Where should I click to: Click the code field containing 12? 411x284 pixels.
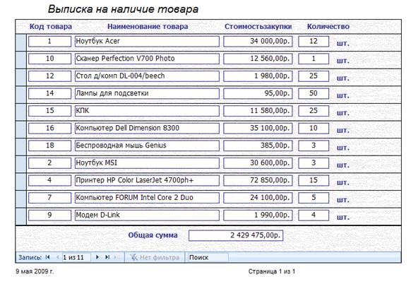(x=50, y=76)
